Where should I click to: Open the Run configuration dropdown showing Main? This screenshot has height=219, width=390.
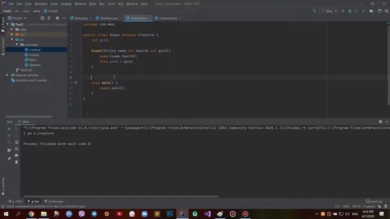[329, 11]
